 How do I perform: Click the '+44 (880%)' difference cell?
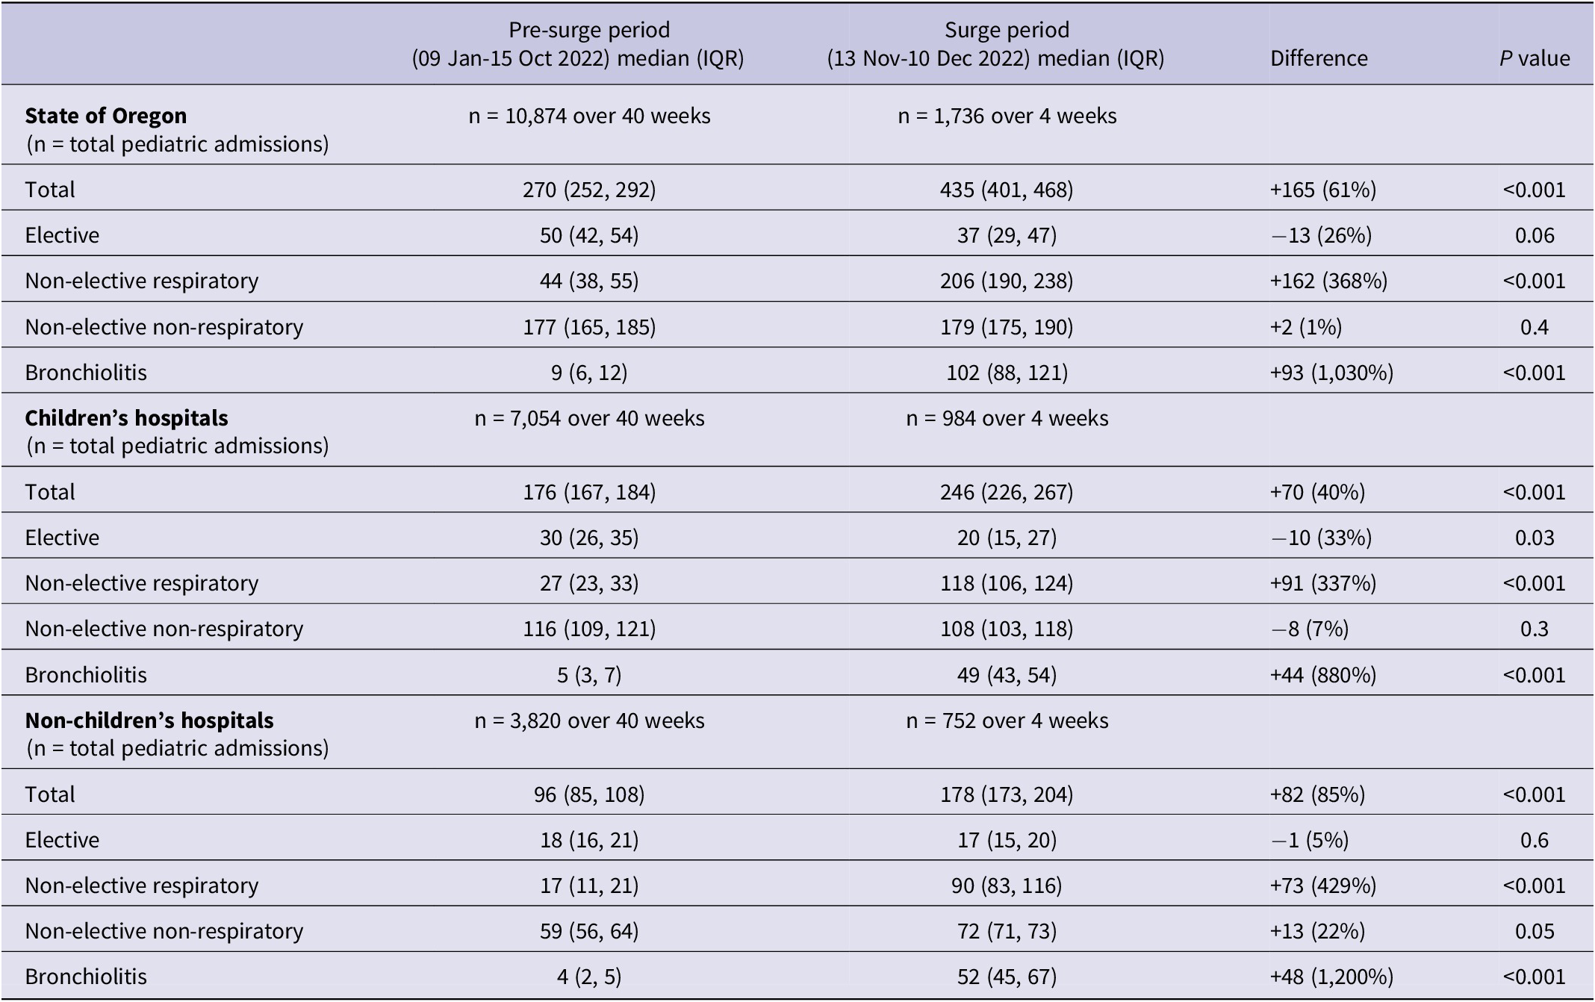coord(1322,675)
